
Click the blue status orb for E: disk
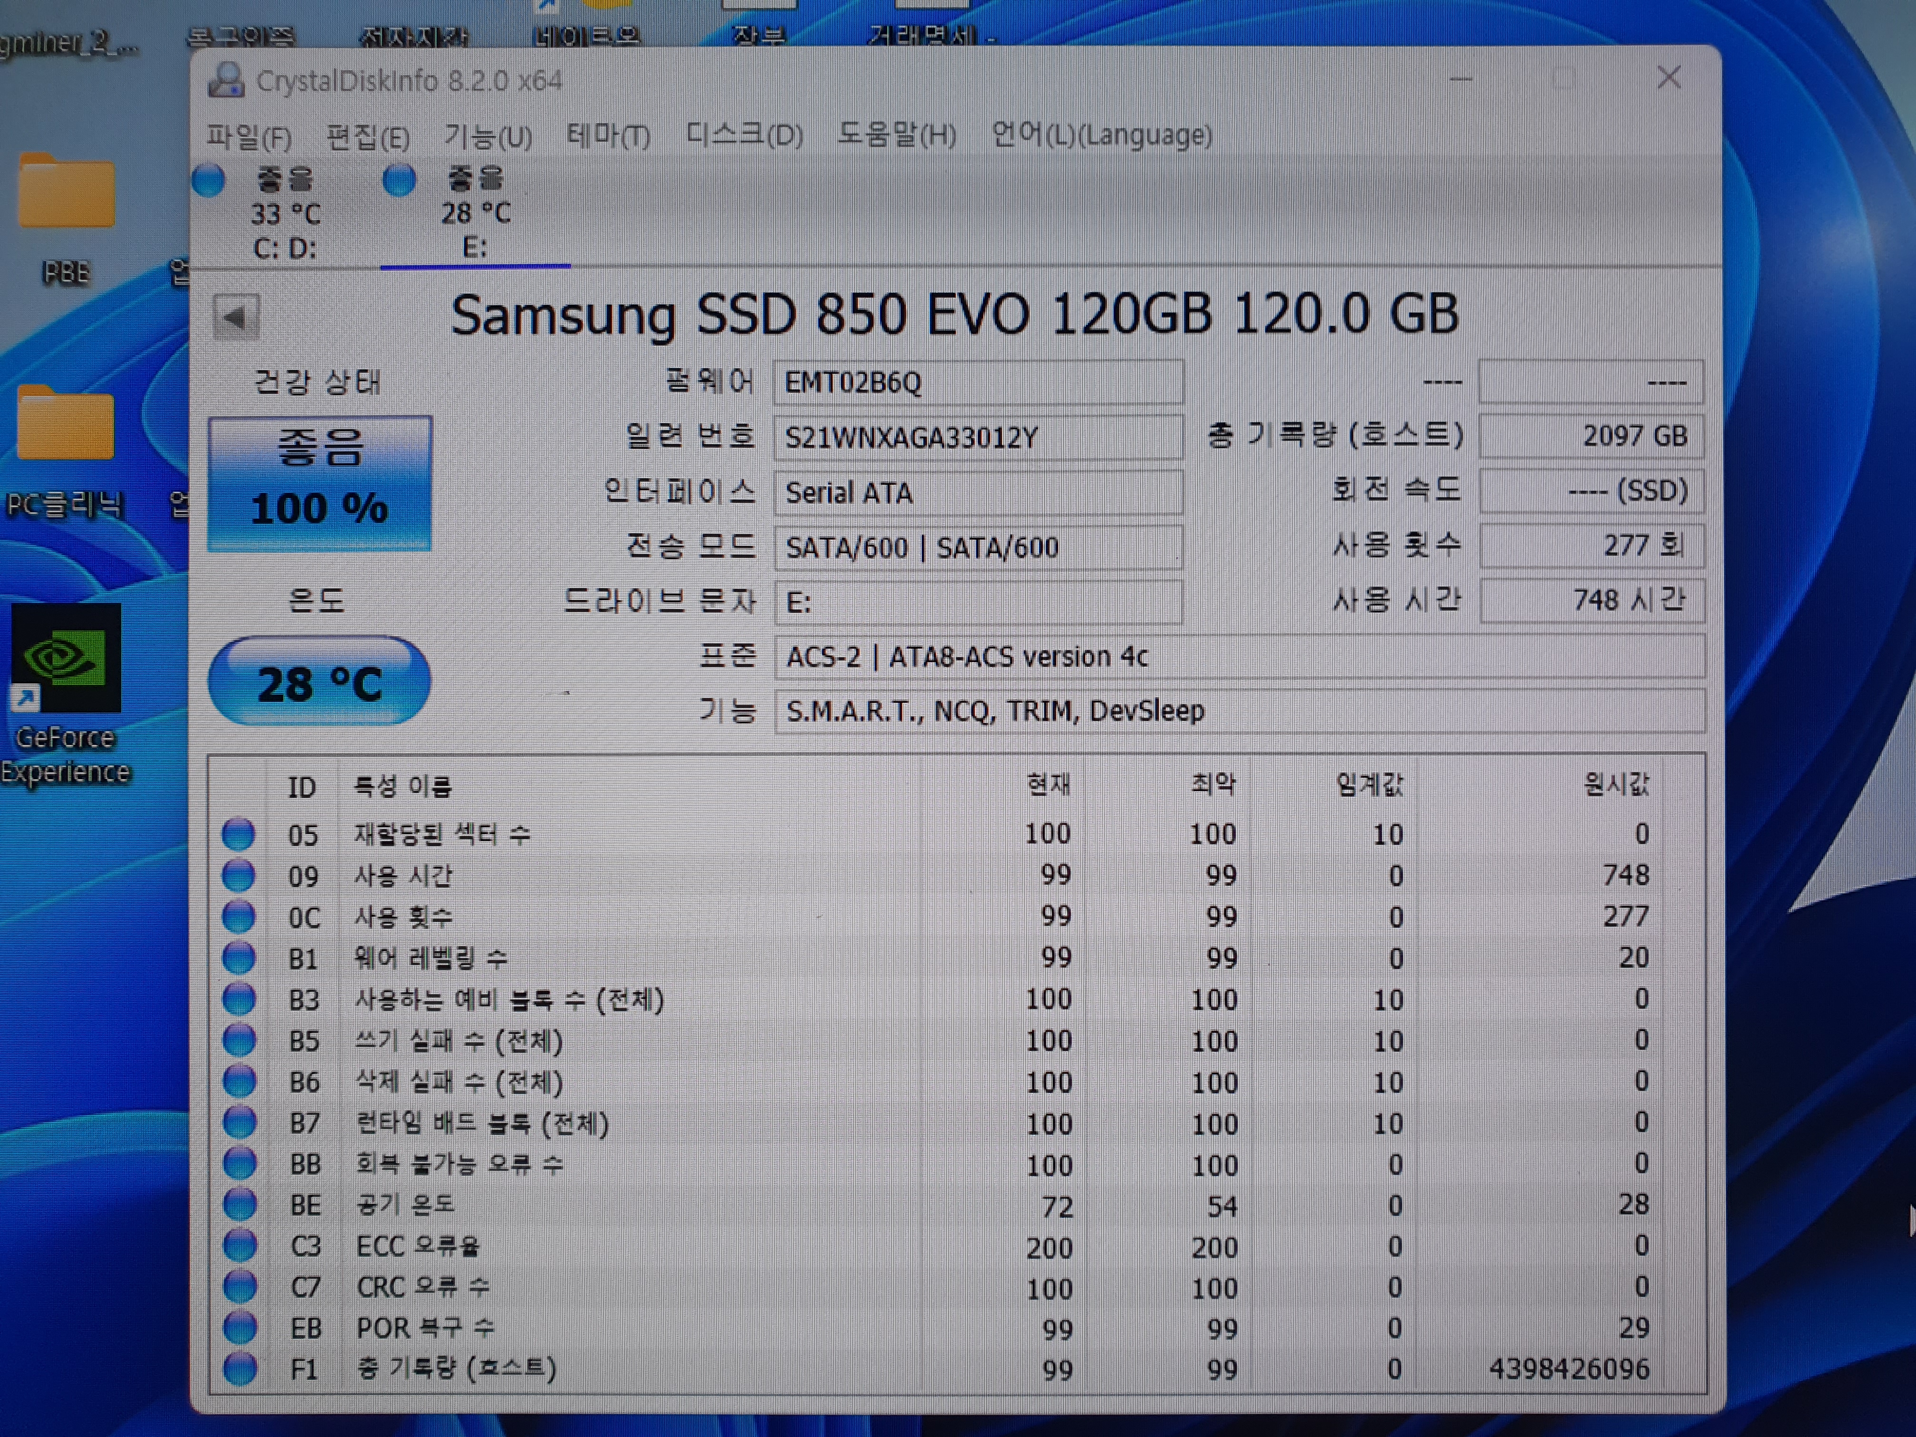[399, 180]
